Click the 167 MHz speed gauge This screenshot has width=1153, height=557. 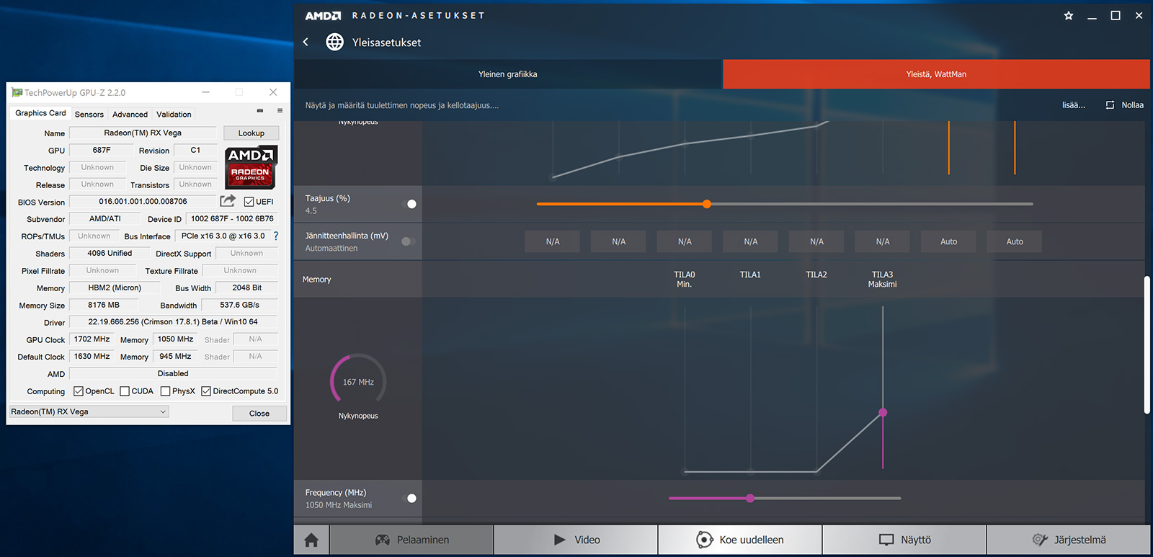(x=358, y=381)
